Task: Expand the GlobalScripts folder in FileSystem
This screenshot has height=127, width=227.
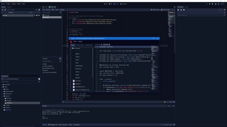Action: (x=3, y=92)
